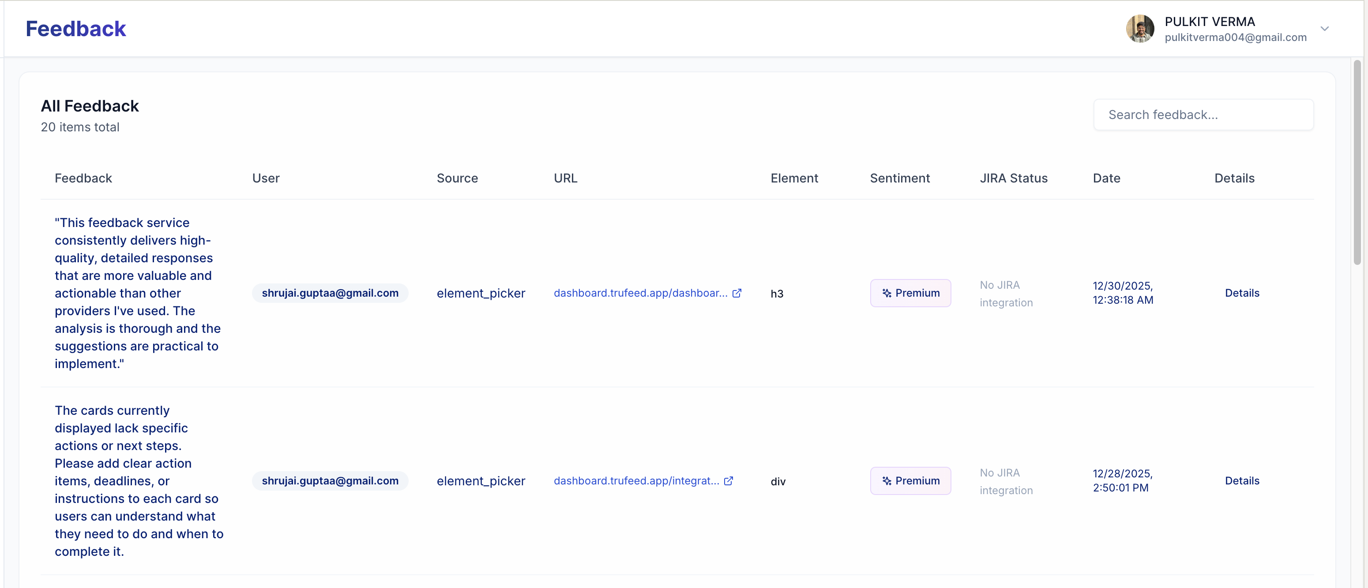Click external link icon beside dashboard.trufeed.app/dashboar URL
The width and height of the screenshot is (1368, 588).
(x=737, y=293)
